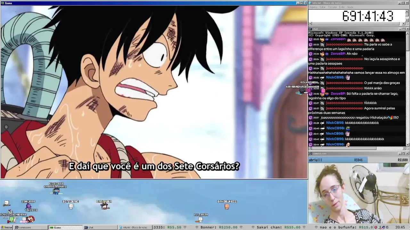Click the camera.exe window title icon

[310, 154]
